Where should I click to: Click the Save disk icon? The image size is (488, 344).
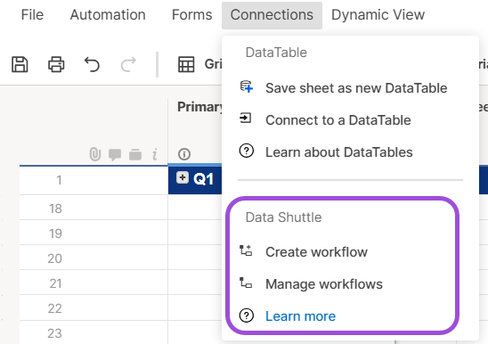coord(20,64)
